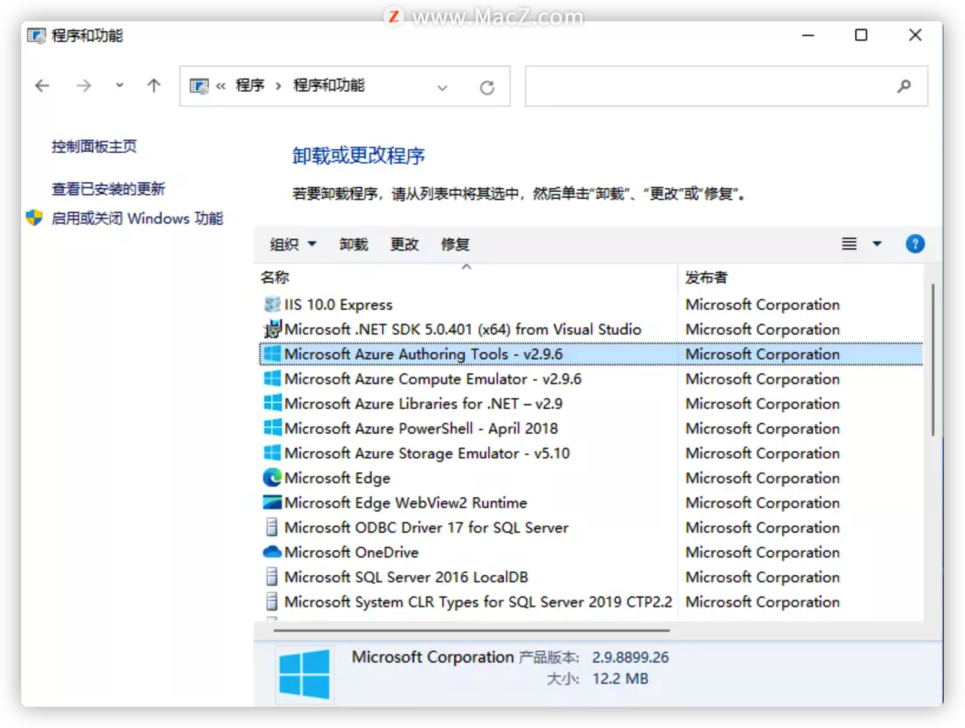Click the Azure PowerShell row icon
This screenshot has height=728, width=965.
tap(272, 428)
